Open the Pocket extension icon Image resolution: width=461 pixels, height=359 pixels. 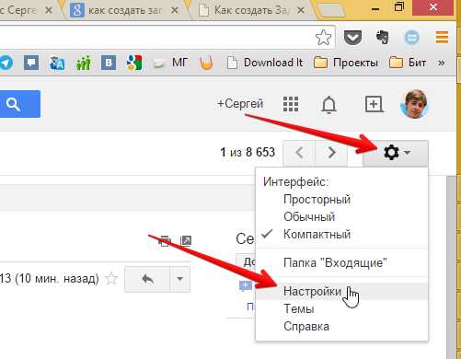tap(352, 38)
